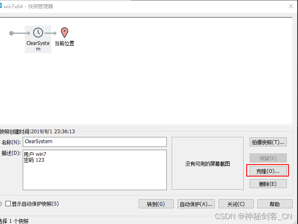Click the 名称(N) label
This screenshot has width=298, height=224.
[11, 142]
